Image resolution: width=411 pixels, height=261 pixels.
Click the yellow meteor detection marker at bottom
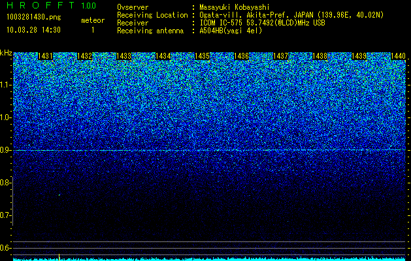click(x=59, y=257)
